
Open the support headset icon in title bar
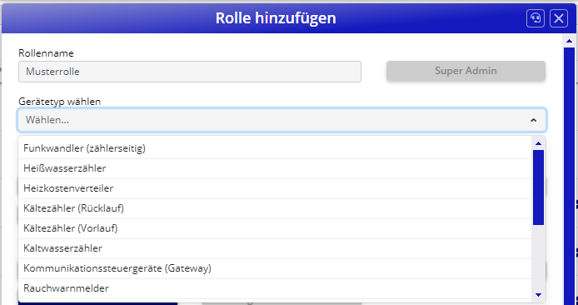(536, 18)
